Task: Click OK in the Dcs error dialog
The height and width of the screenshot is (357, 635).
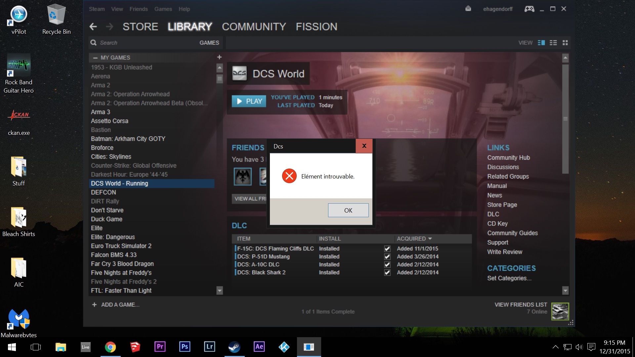Action: click(x=348, y=210)
